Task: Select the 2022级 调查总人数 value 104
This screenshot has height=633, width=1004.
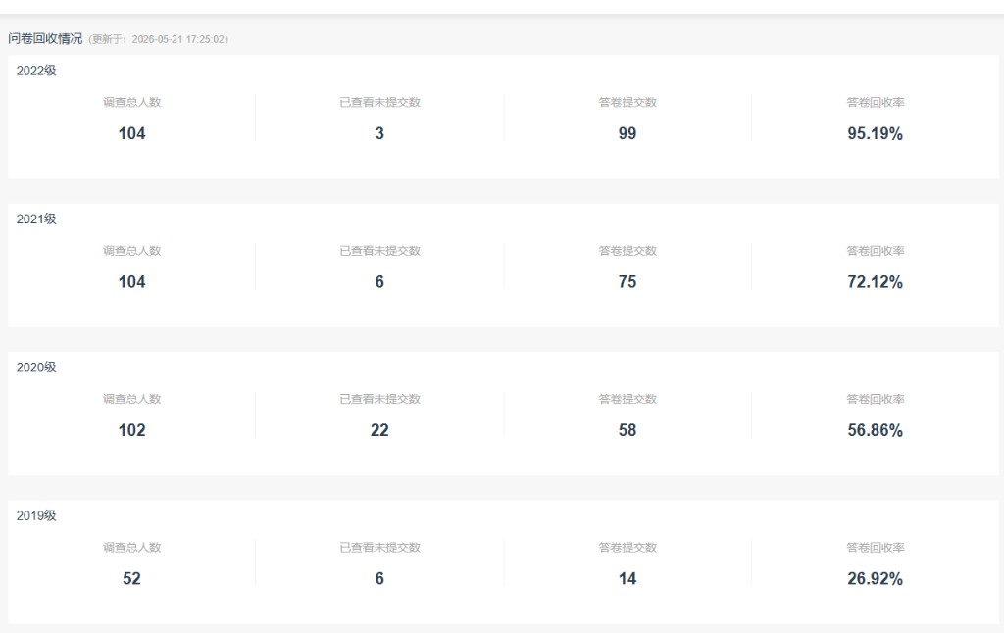Action: click(132, 133)
